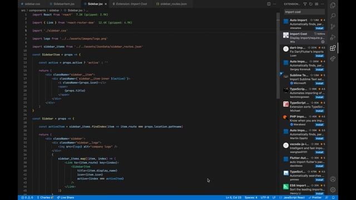Open editor more actions ellipsis
Image resolution: width=356 pixels, height=200 pixels.
275,4
